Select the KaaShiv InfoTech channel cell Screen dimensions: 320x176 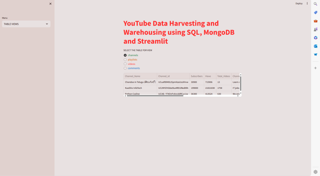(x=140, y=88)
